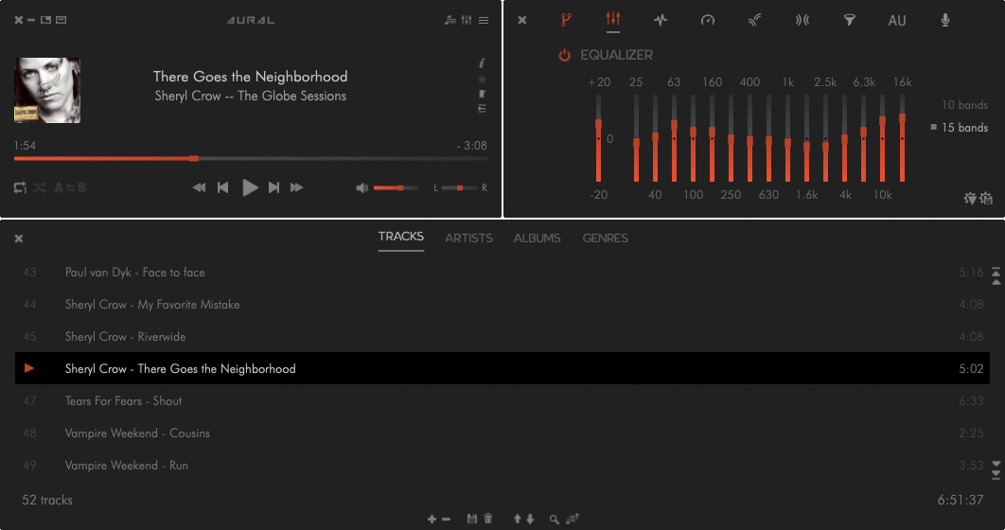Select track Vampire Weekend - Cousins
The image size is (1005, 530).
click(x=502, y=433)
